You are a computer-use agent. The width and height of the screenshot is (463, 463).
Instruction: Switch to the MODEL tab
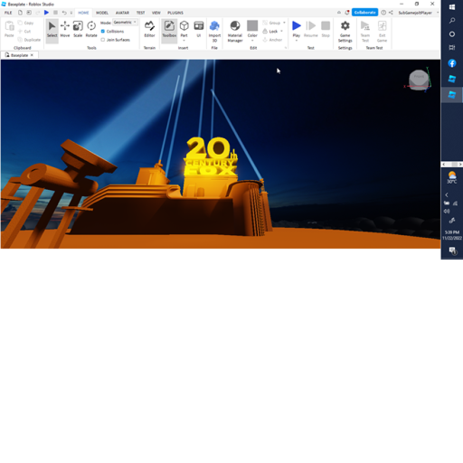[x=102, y=13]
